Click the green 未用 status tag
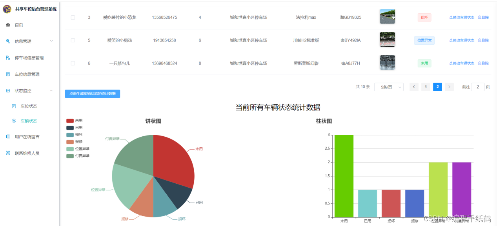Image resolution: width=497 pixels, height=226 pixels. pyautogui.click(x=424, y=63)
